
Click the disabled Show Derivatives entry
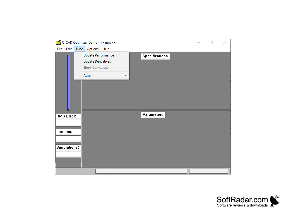pos(101,68)
